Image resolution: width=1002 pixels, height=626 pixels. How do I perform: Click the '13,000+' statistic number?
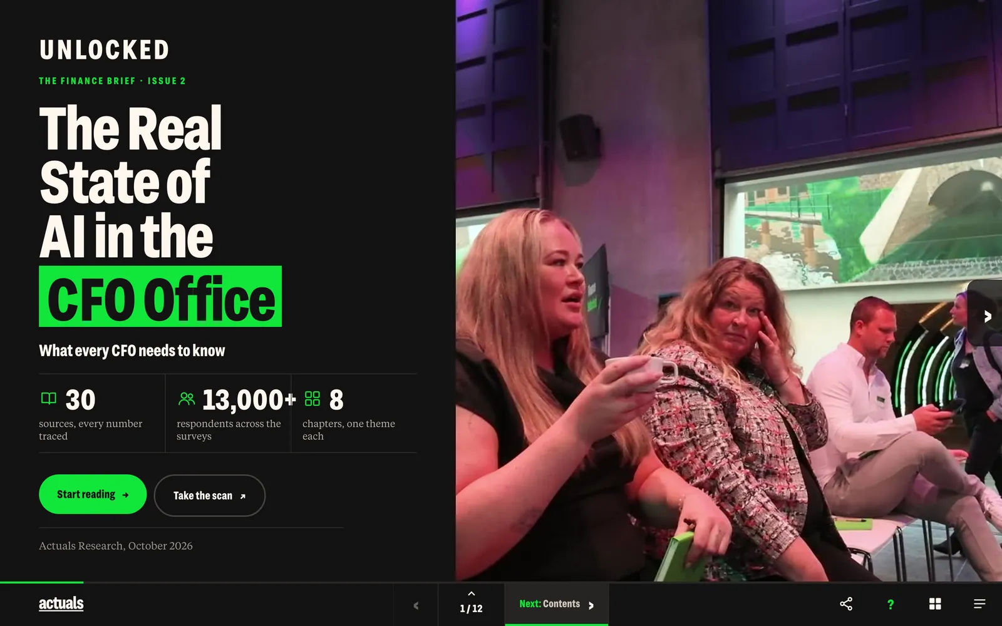click(x=249, y=400)
